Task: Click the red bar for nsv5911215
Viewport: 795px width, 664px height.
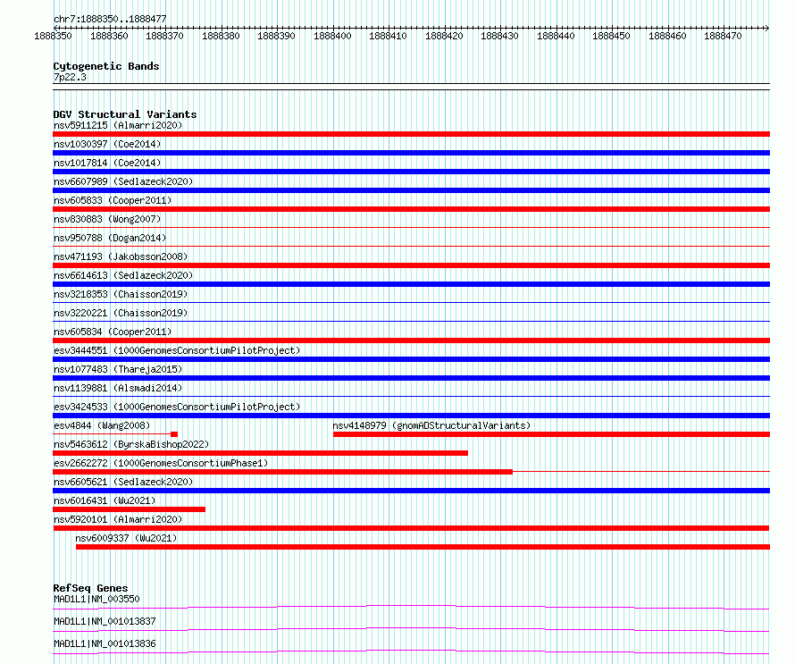Action: (x=411, y=134)
